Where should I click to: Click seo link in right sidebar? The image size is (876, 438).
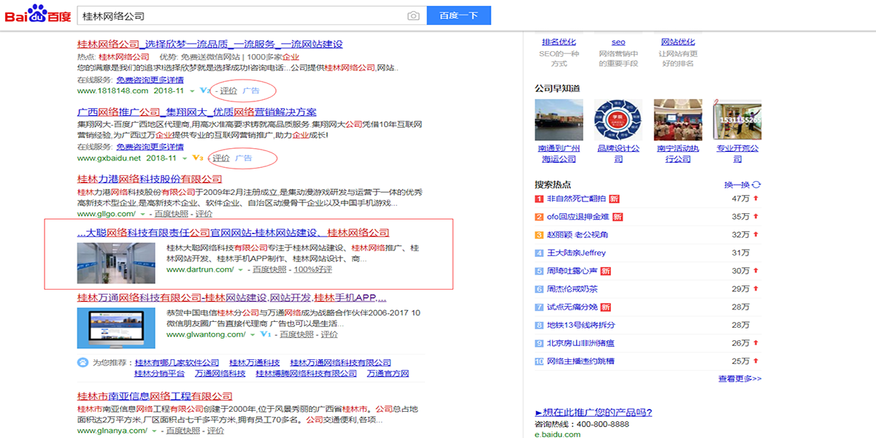tap(618, 42)
